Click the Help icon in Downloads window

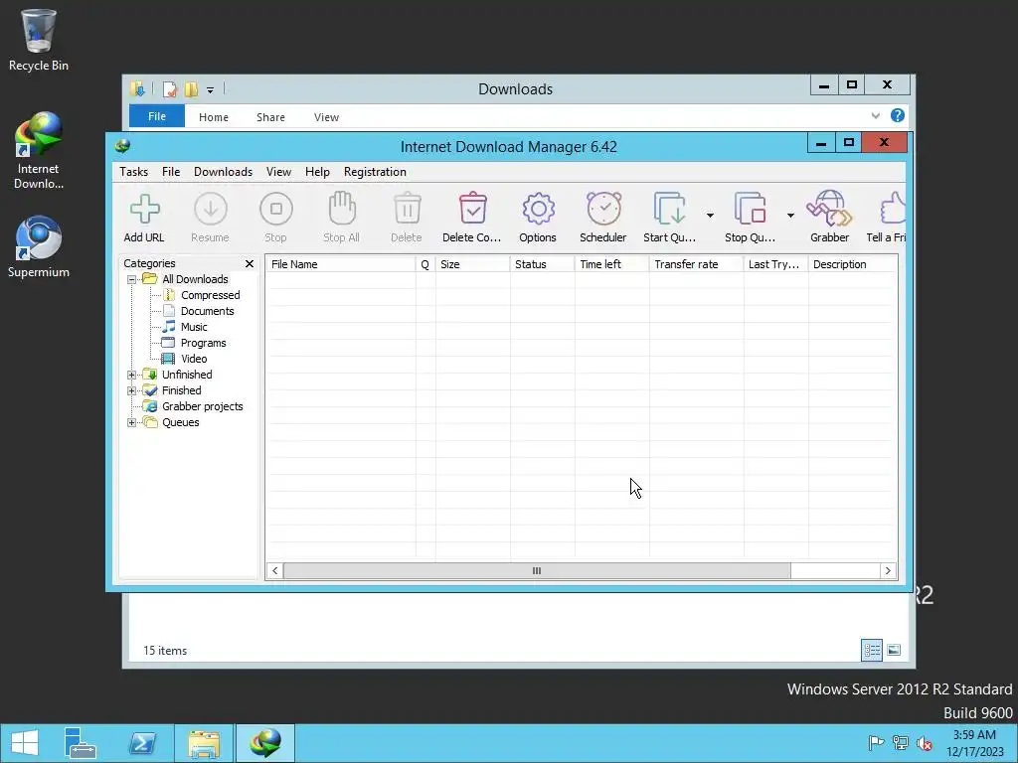click(x=898, y=115)
